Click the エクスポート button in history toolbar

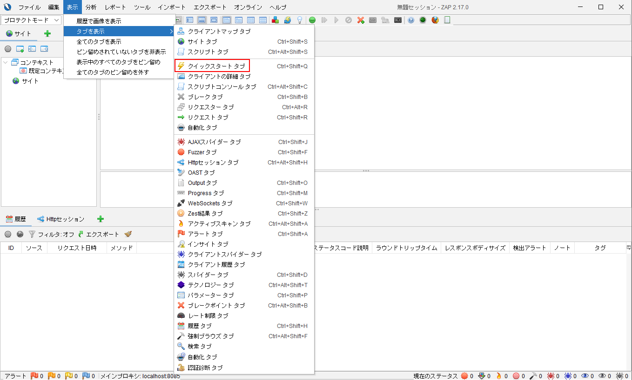[98, 234]
